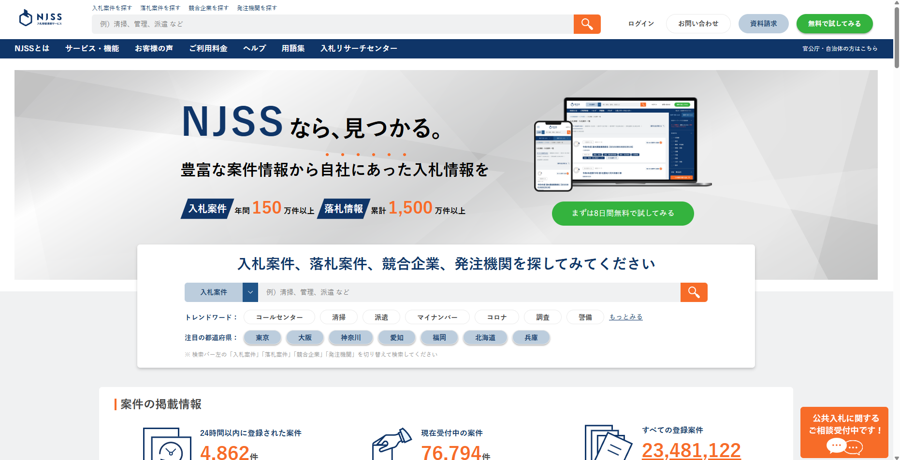Click まずは8日間無料で試してみる button
Viewport: 900px width, 460px height.
[x=623, y=213]
